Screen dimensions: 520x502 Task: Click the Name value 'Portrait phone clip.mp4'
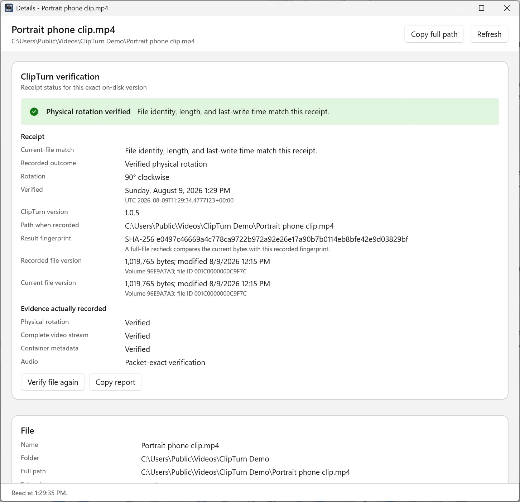click(x=180, y=446)
